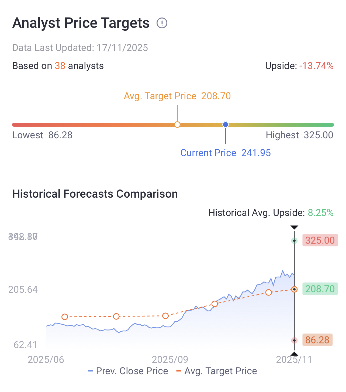346x392 pixels.
Task: Click the pink dot at lowest target
Action: point(295,341)
